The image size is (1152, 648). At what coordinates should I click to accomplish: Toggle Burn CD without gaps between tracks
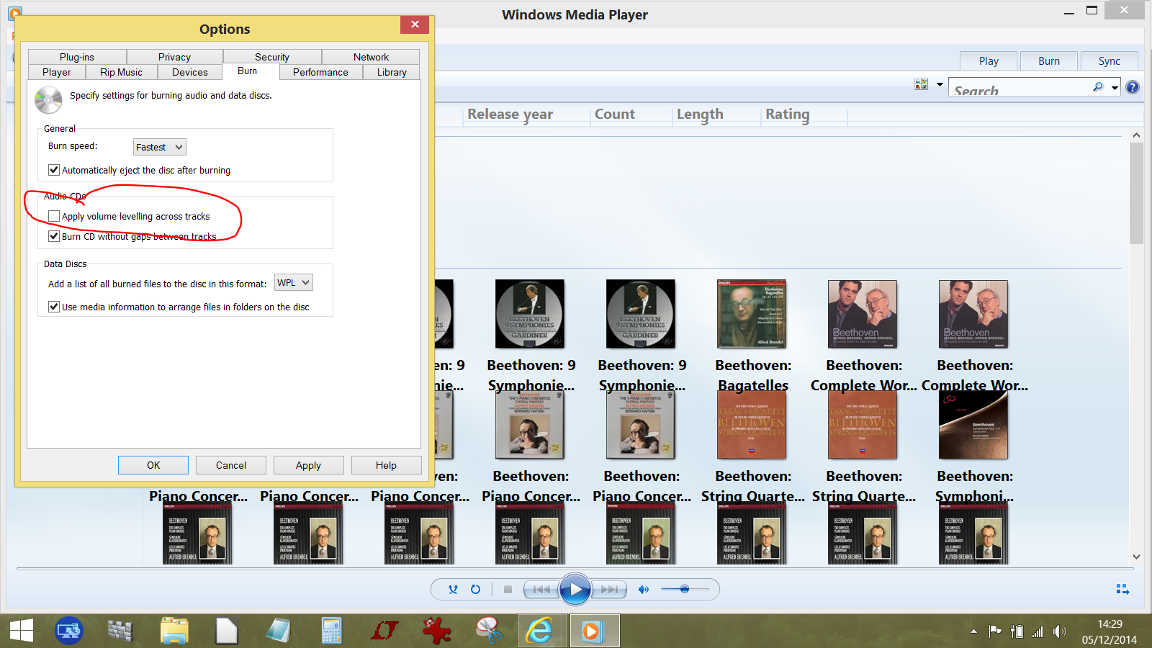(54, 236)
